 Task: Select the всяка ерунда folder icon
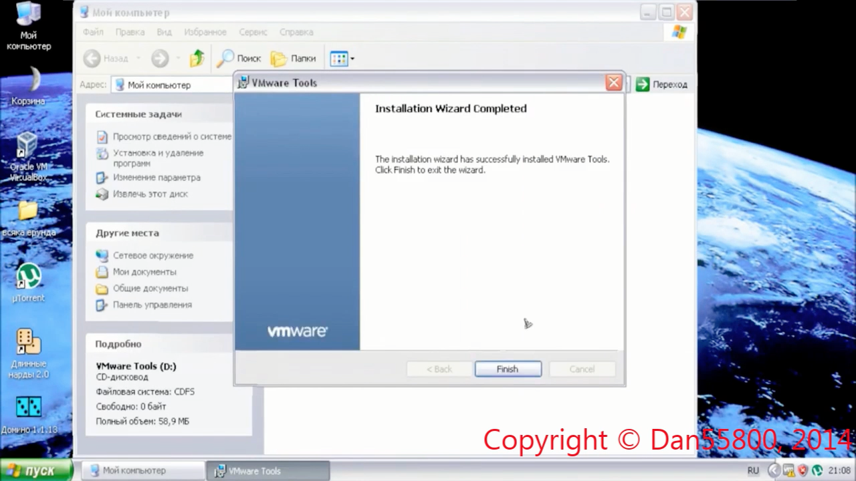[x=28, y=219]
